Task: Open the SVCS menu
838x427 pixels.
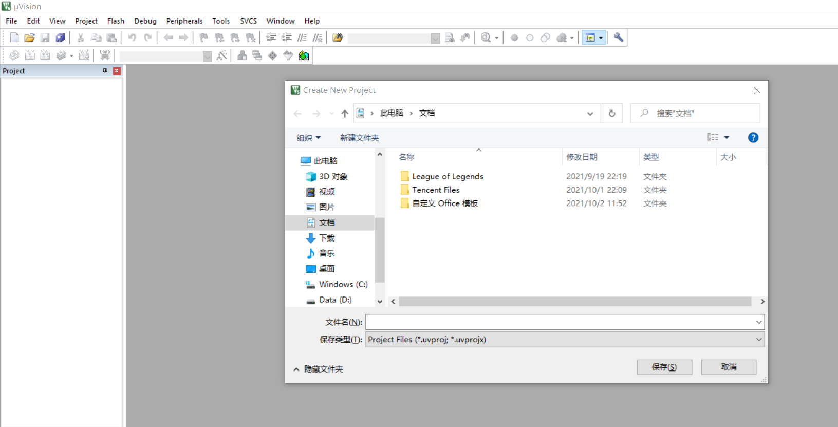Action: point(248,21)
